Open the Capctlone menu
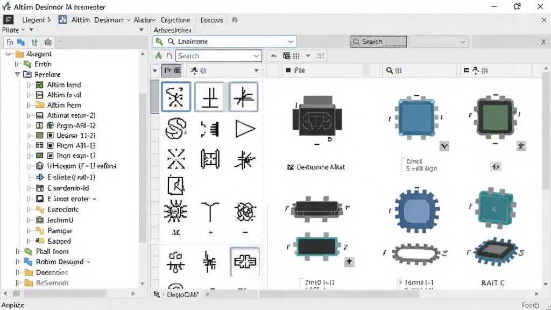The image size is (551, 310). (175, 20)
